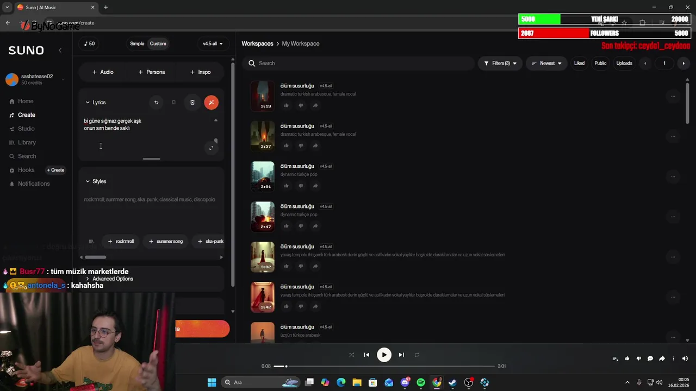Play the 3:42 ölüm susurluğu thumbnail
This screenshot has height=391, width=696.
point(263,297)
